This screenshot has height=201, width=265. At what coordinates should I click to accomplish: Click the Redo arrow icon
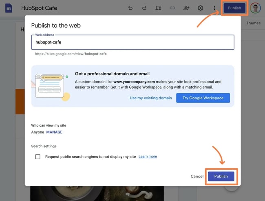tap(144, 8)
